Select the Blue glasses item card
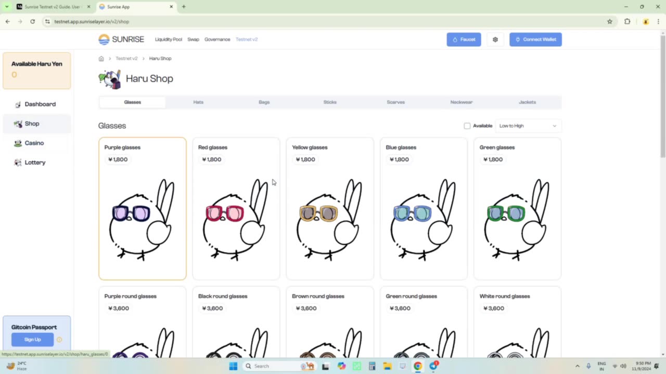 [x=424, y=209]
